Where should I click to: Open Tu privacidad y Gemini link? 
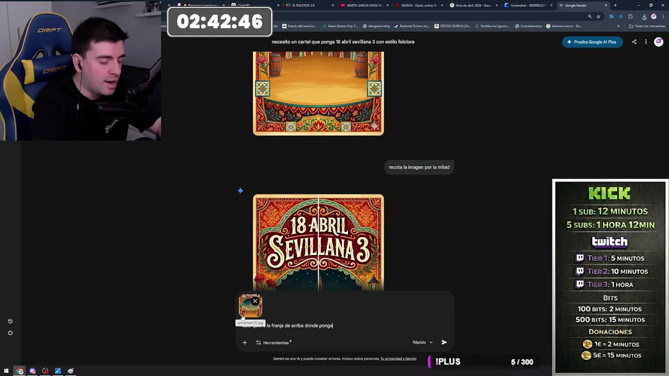pos(398,359)
